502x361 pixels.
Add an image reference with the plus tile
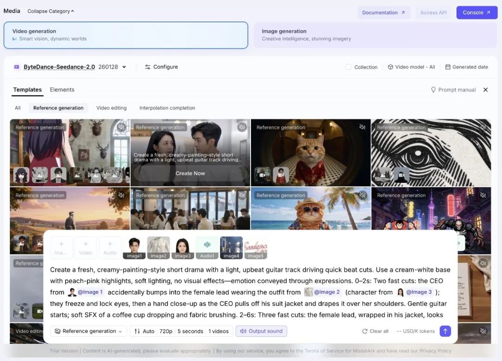pyautogui.click(x=61, y=247)
